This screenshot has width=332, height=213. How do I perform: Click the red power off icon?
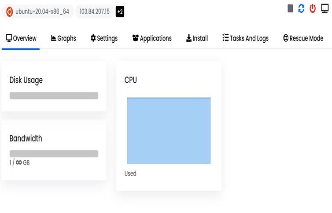(x=313, y=8)
